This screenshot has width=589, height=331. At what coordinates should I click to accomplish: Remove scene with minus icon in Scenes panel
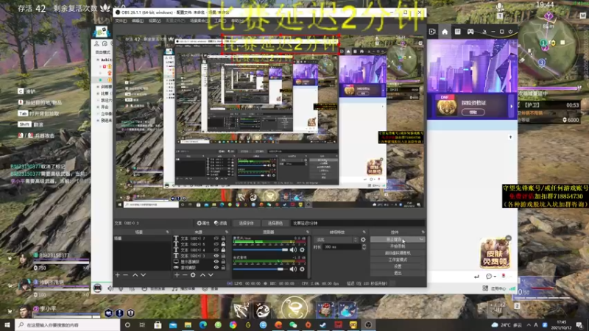coord(126,275)
